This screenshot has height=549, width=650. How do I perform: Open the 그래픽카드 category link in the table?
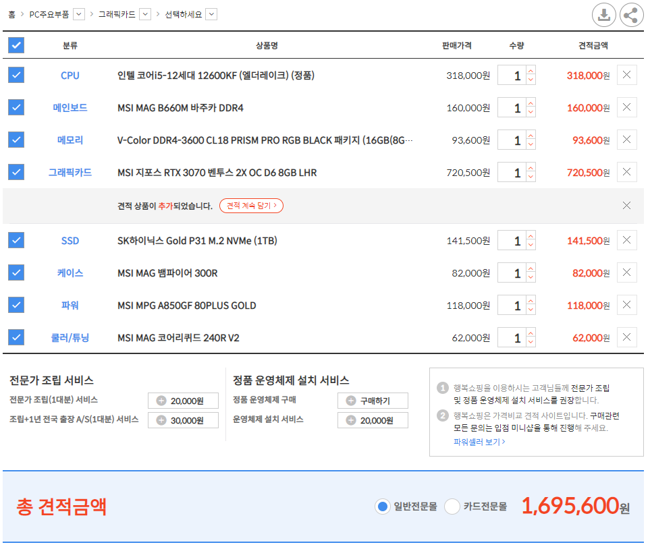(70, 173)
